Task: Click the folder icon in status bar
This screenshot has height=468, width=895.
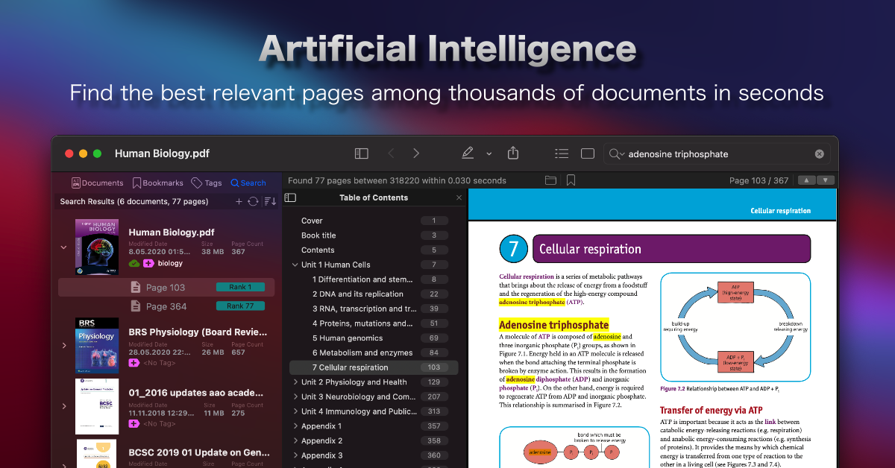Action: click(x=550, y=180)
